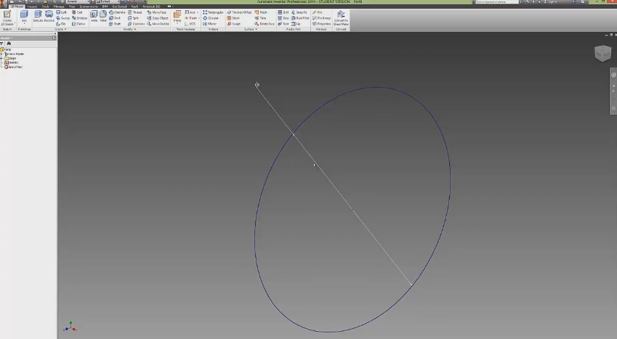Activate the Fillet tool
The width and height of the screenshot is (617, 339).
point(103,17)
